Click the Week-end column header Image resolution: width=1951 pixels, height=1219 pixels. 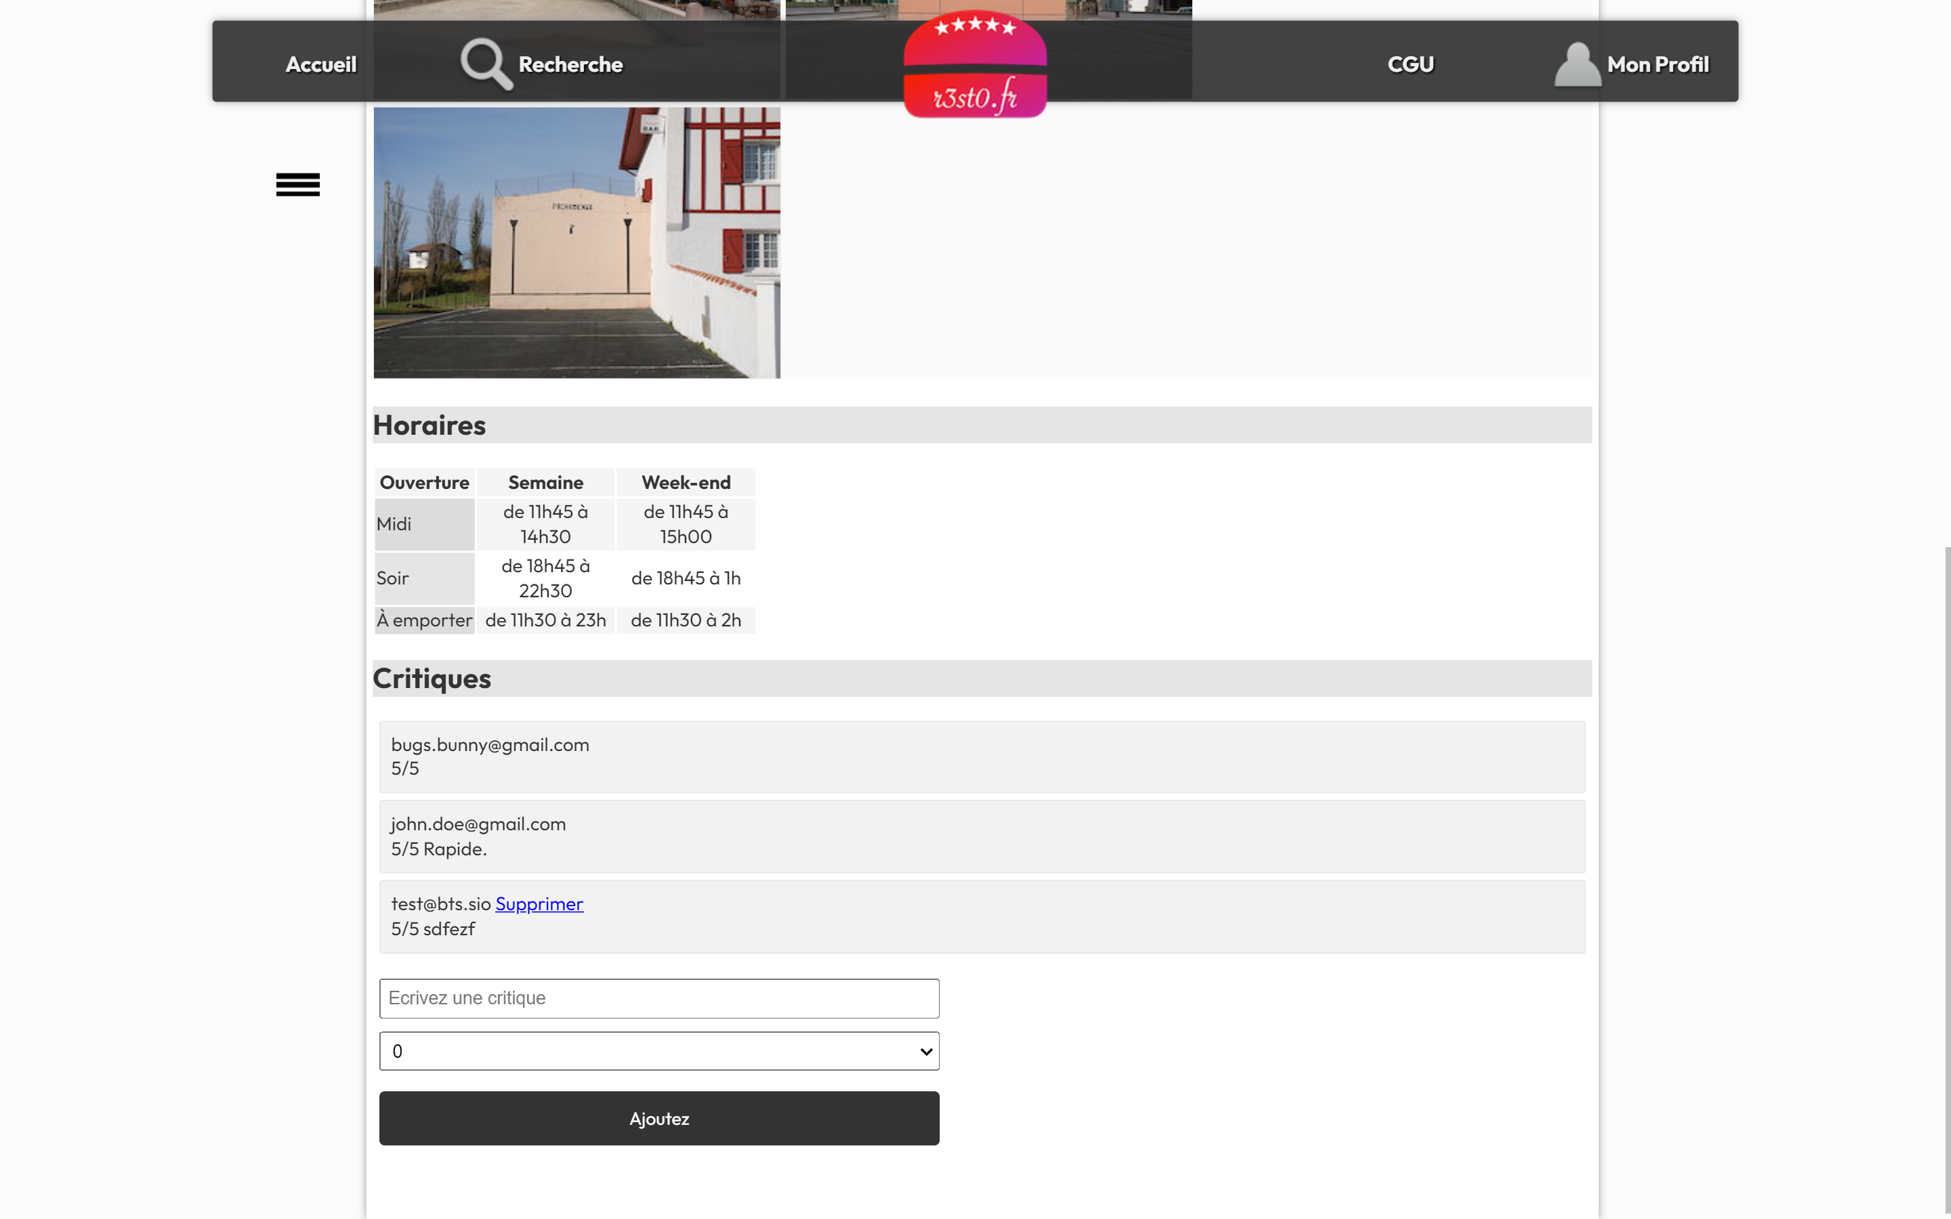tap(686, 482)
